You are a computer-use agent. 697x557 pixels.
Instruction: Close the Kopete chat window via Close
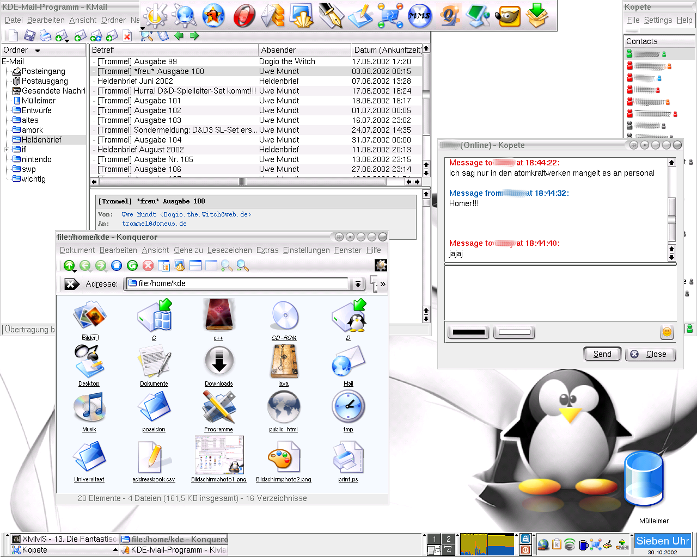[650, 354]
